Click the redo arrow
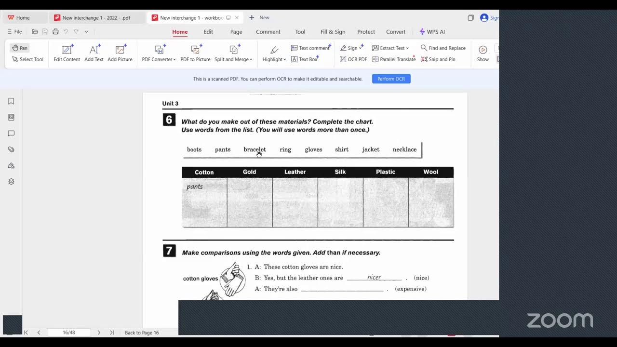 point(76,32)
